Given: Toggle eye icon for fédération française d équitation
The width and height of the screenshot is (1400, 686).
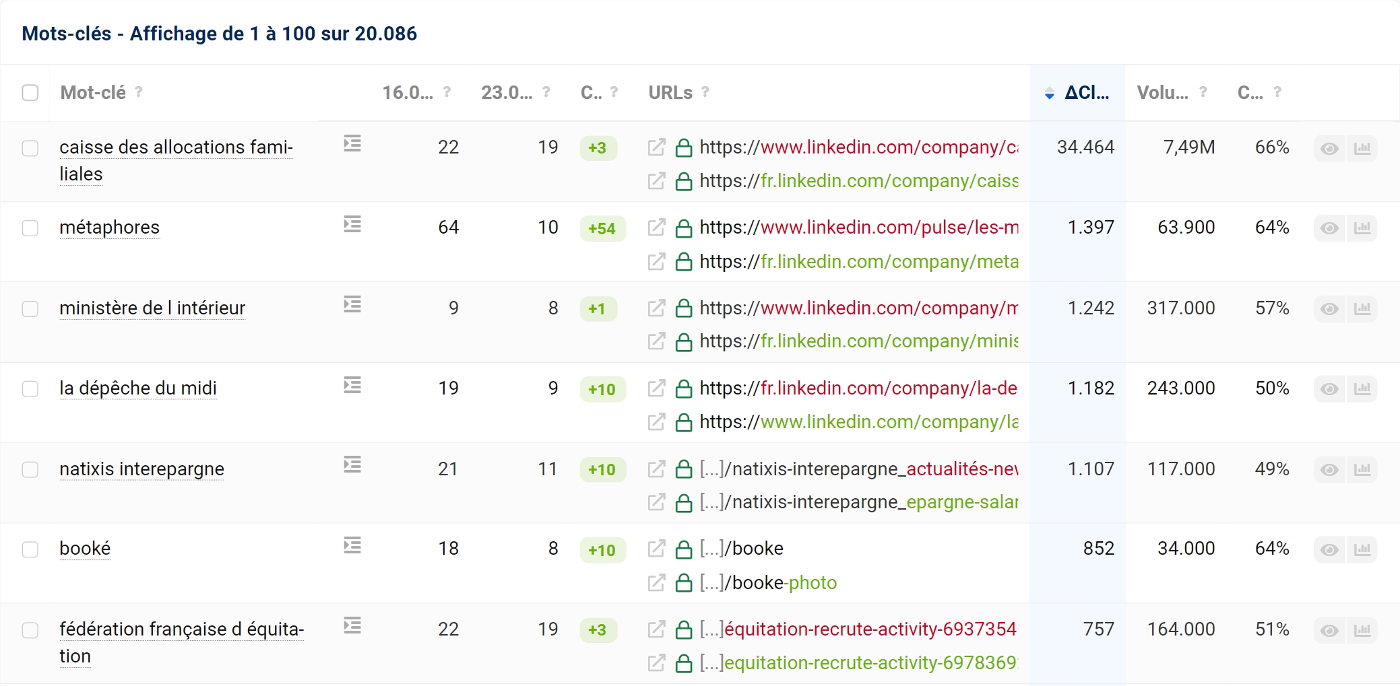Looking at the screenshot, I should click(x=1329, y=631).
